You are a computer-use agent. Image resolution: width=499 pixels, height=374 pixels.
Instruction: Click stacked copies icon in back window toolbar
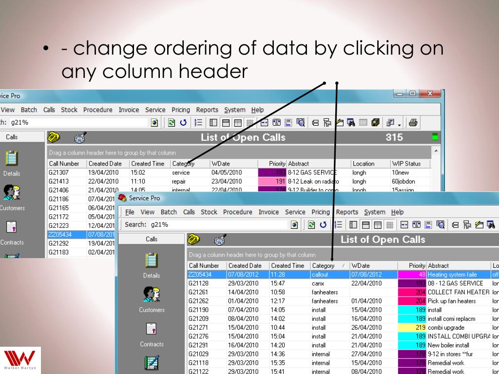point(376,122)
